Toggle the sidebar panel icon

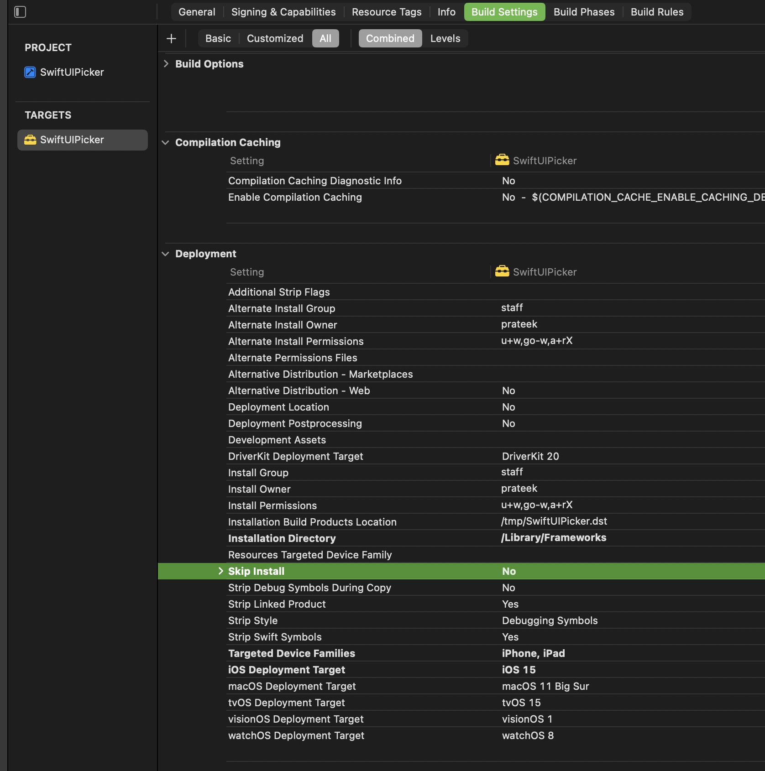point(20,12)
